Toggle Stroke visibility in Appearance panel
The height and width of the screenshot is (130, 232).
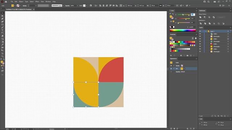[x=171, y=66]
